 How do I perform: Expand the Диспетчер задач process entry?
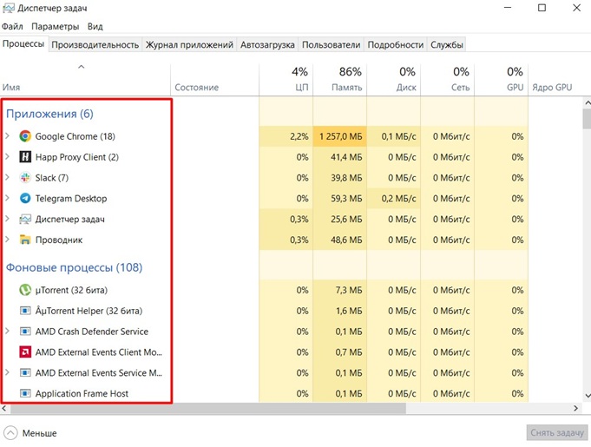point(8,219)
